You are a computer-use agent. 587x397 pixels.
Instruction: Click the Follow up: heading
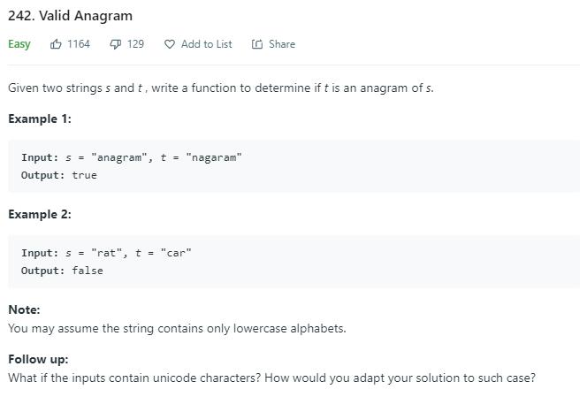click(x=38, y=360)
